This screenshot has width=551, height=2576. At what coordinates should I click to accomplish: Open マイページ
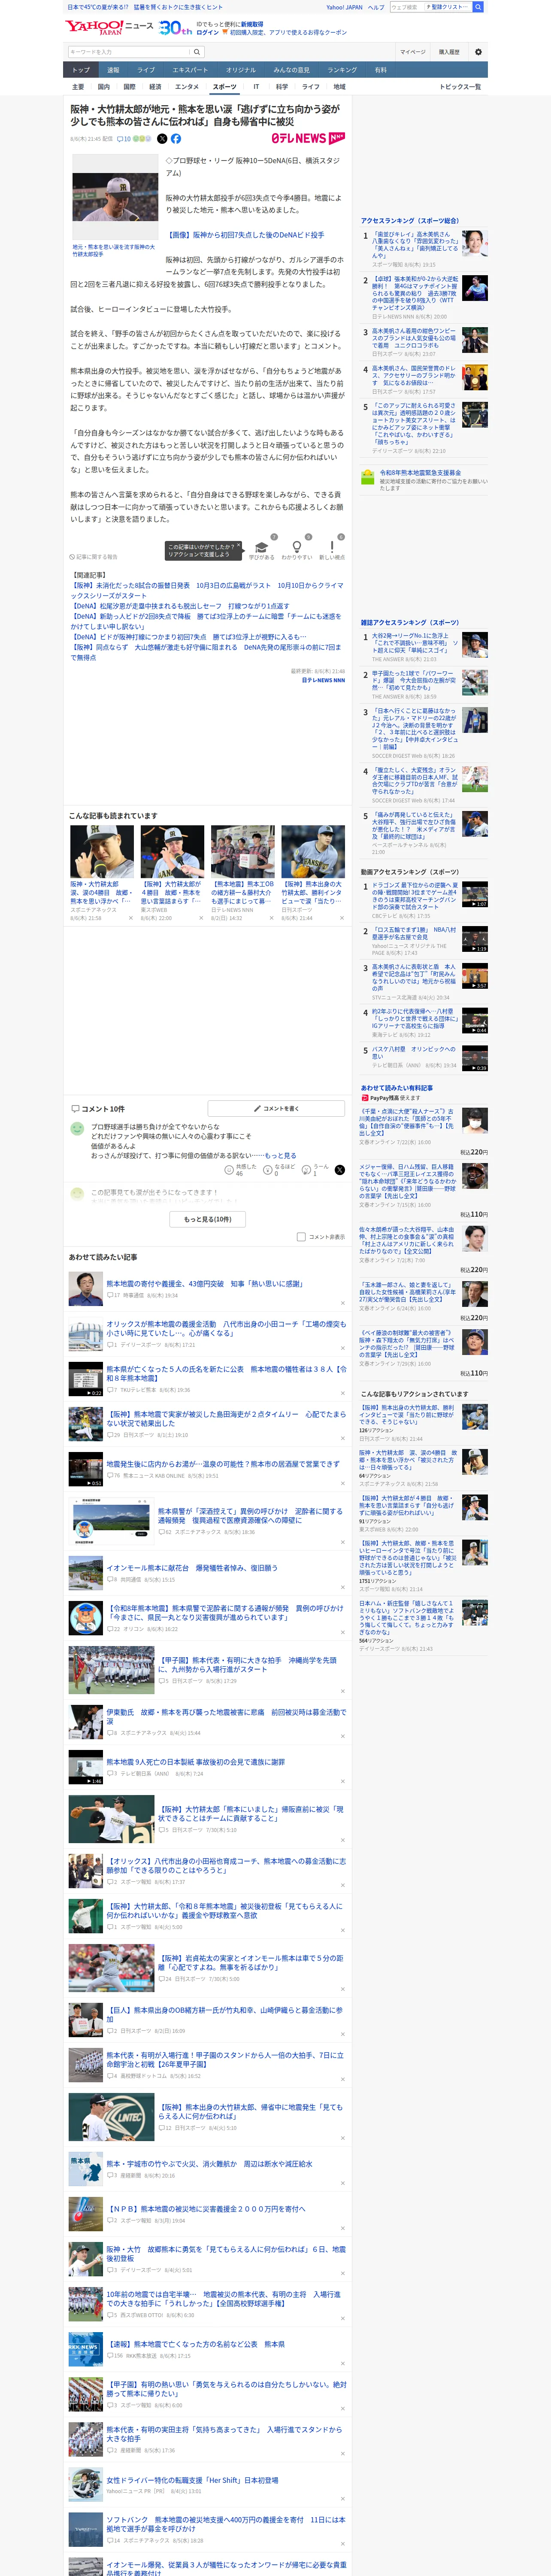click(x=412, y=52)
